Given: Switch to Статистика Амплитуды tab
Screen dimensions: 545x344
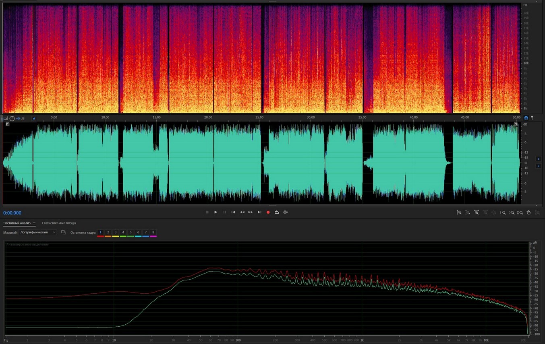Looking at the screenshot, I should pos(59,223).
